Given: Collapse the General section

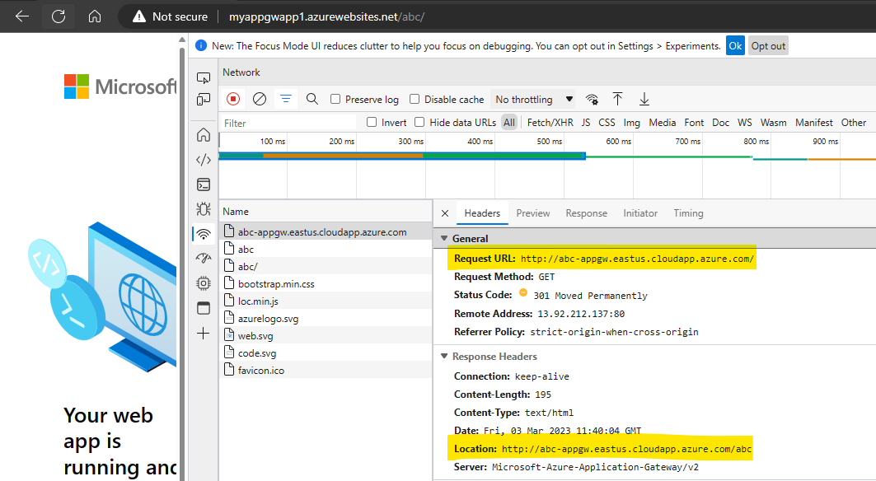Looking at the screenshot, I should (444, 238).
